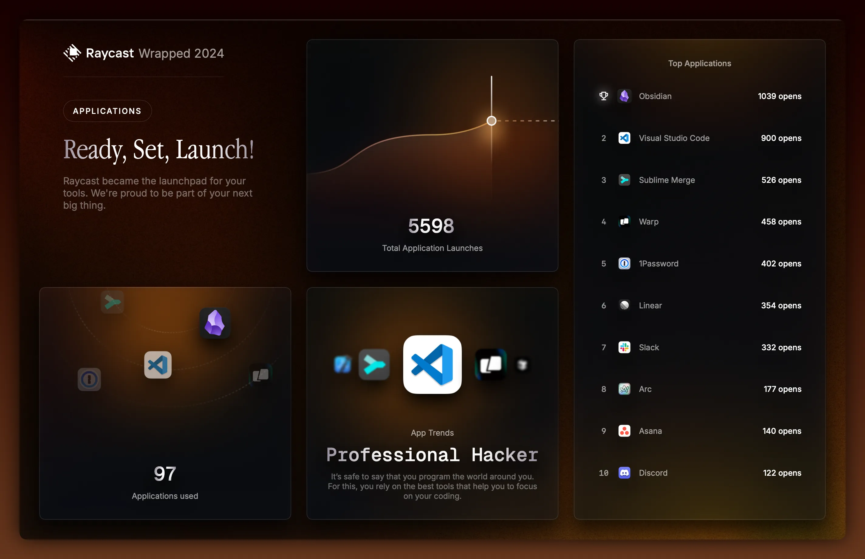This screenshot has height=559, width=865.
Task: Click the Top Applications heading
Action: 699,63
